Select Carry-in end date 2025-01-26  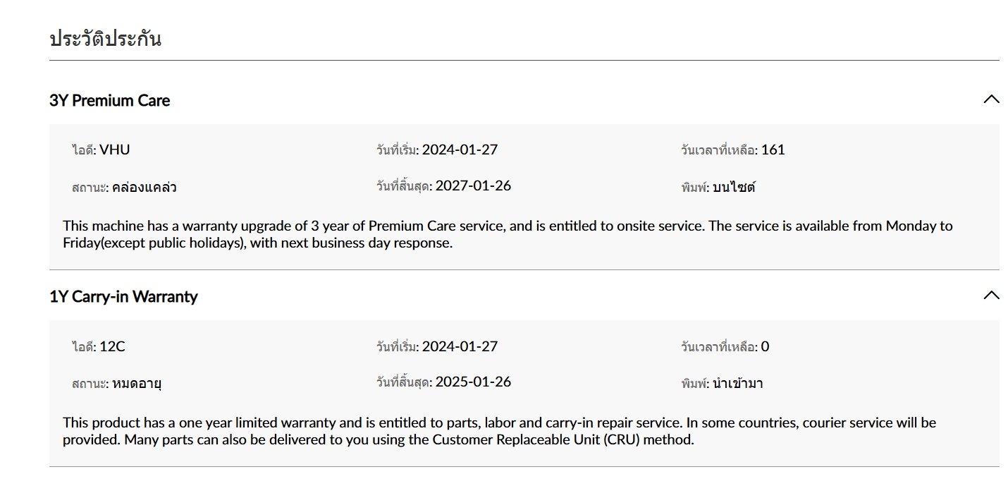click(473, 382)
